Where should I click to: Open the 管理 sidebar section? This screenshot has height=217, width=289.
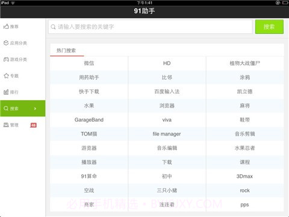pyautogui.click(x=23, y=125)
